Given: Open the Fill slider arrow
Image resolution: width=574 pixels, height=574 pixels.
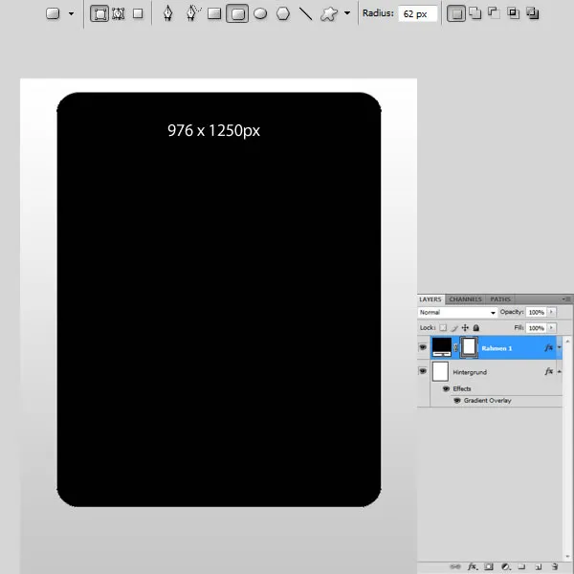Looking at the screenshot, I should 551,328.
